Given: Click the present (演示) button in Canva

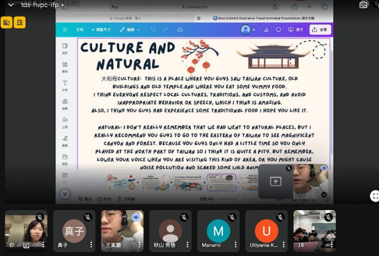Looking at the screenshot, I should (x=296, y=30).
